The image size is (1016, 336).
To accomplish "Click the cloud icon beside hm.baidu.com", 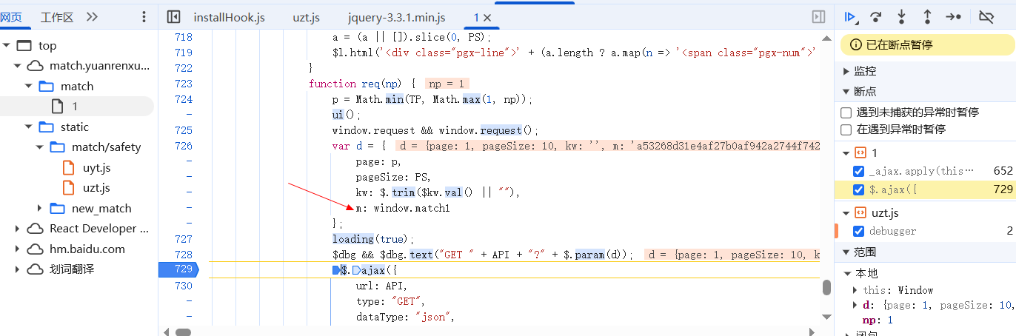I will (x=36, y=249).
